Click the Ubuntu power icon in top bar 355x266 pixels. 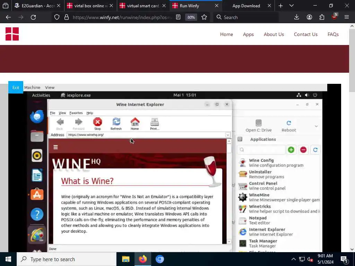315,95
